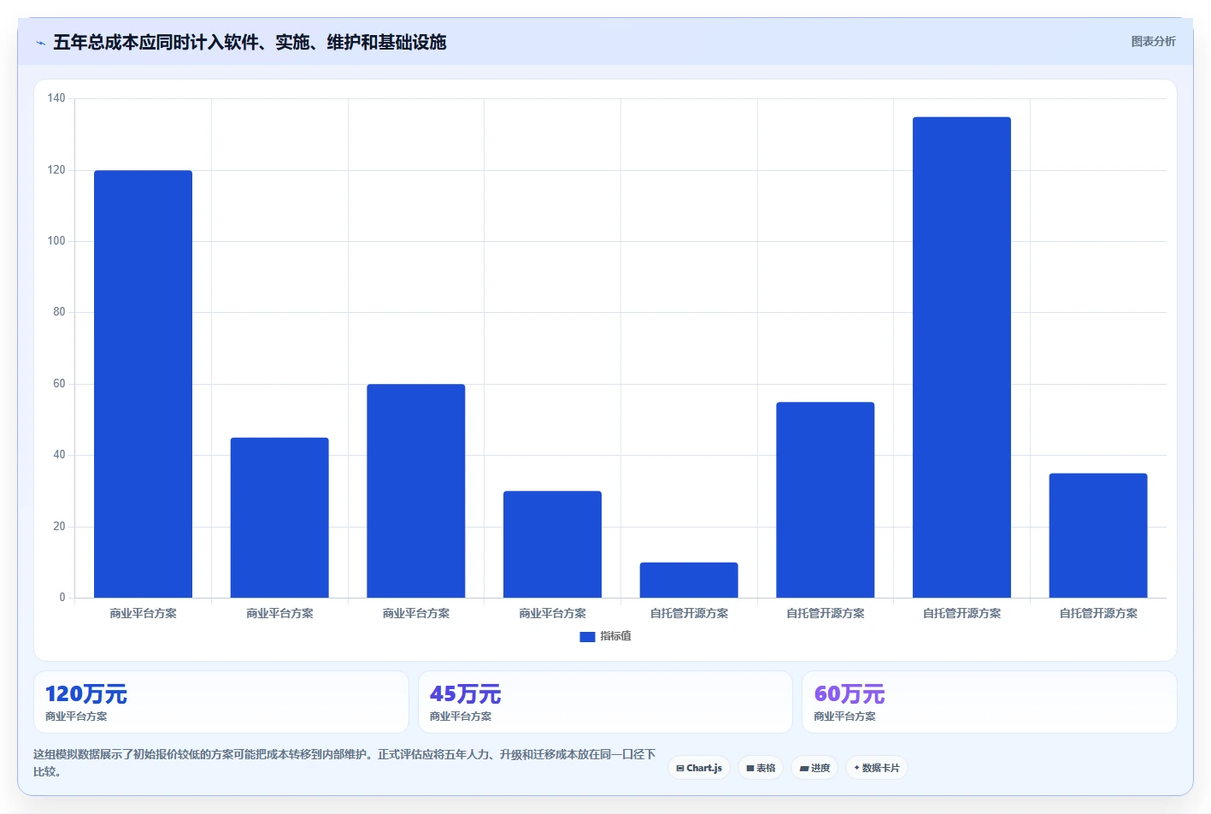The width and height of the screenshot is (1211, 814).
Task: Click the y-axis label 140
Action: (56, 98)
